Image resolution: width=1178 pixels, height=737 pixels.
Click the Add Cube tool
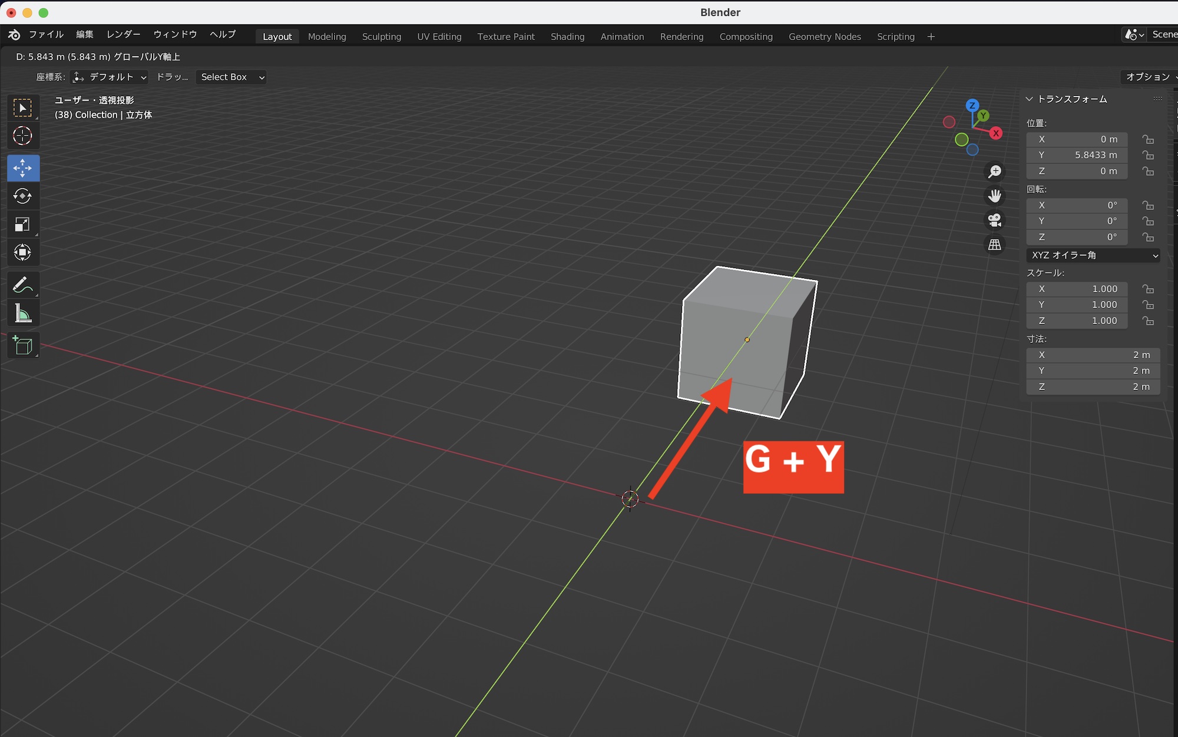[22, 346]
